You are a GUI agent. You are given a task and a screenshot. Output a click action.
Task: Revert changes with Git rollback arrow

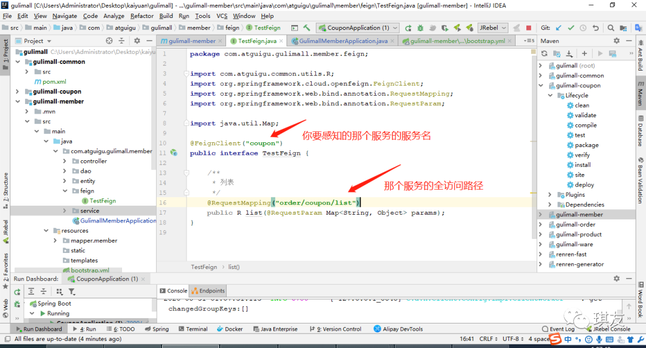pos(595,28)
